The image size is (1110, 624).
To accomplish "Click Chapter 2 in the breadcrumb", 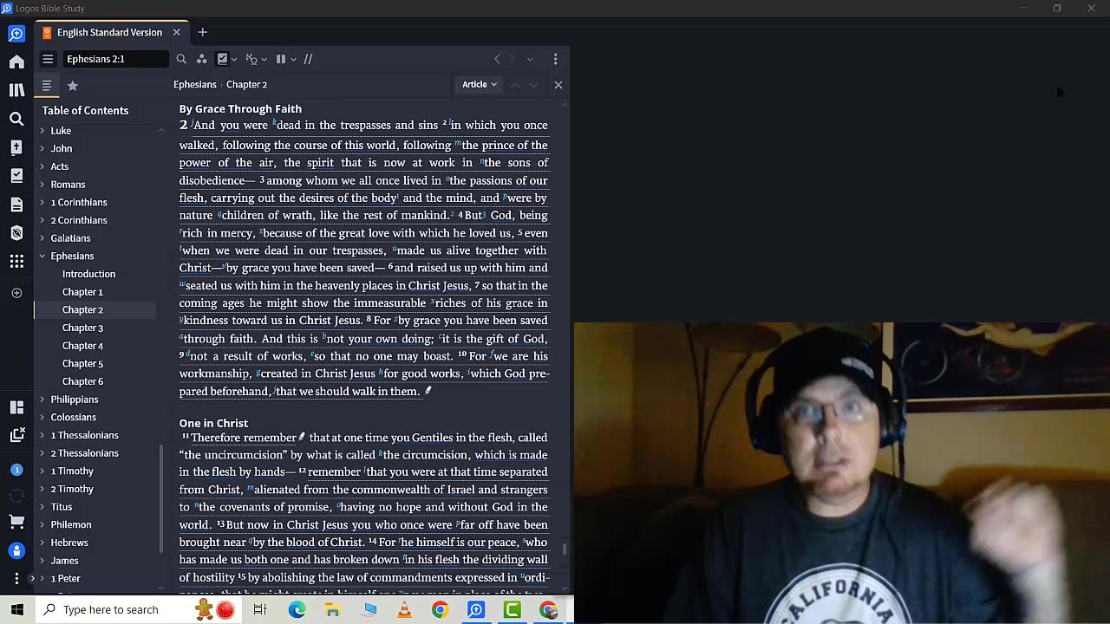I will pos(246,84).
